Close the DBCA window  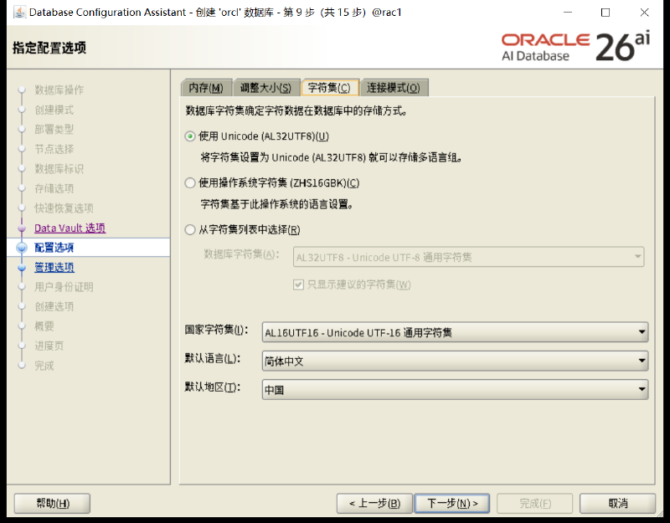(644, 13)
